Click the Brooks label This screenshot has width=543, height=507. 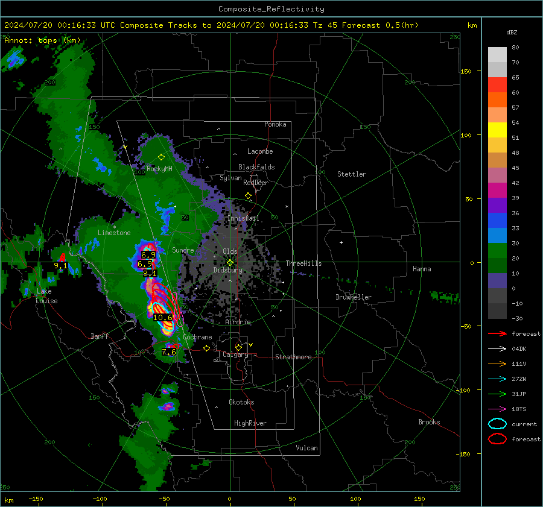429,422
